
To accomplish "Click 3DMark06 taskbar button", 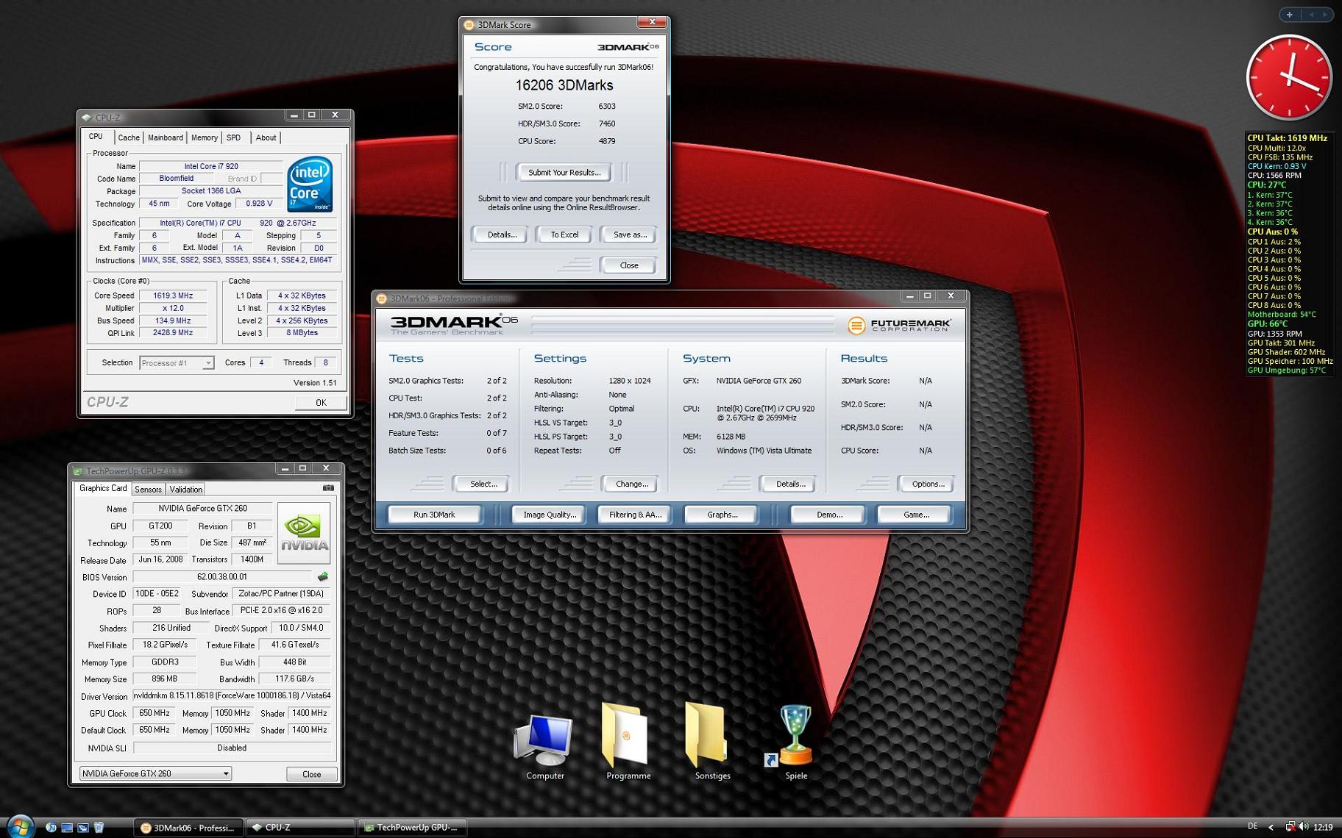I will (x=188, y=828).
